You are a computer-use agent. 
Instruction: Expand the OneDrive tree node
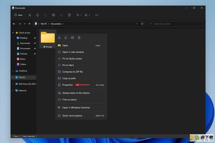13,71
